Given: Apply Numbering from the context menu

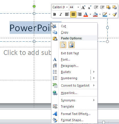Looking at the screenshot, I should point(69,78).
